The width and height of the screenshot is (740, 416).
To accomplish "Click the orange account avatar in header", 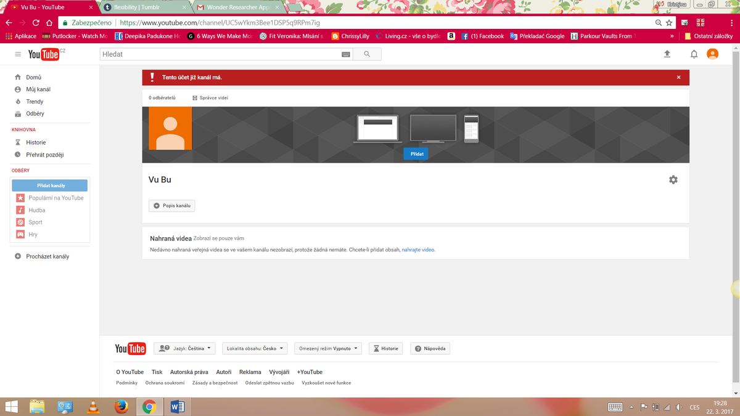I will point(712,54).
